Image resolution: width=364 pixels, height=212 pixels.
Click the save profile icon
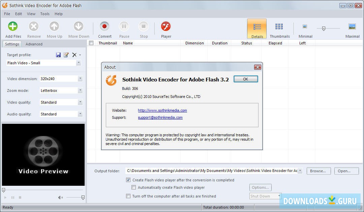tap(58, 55)
